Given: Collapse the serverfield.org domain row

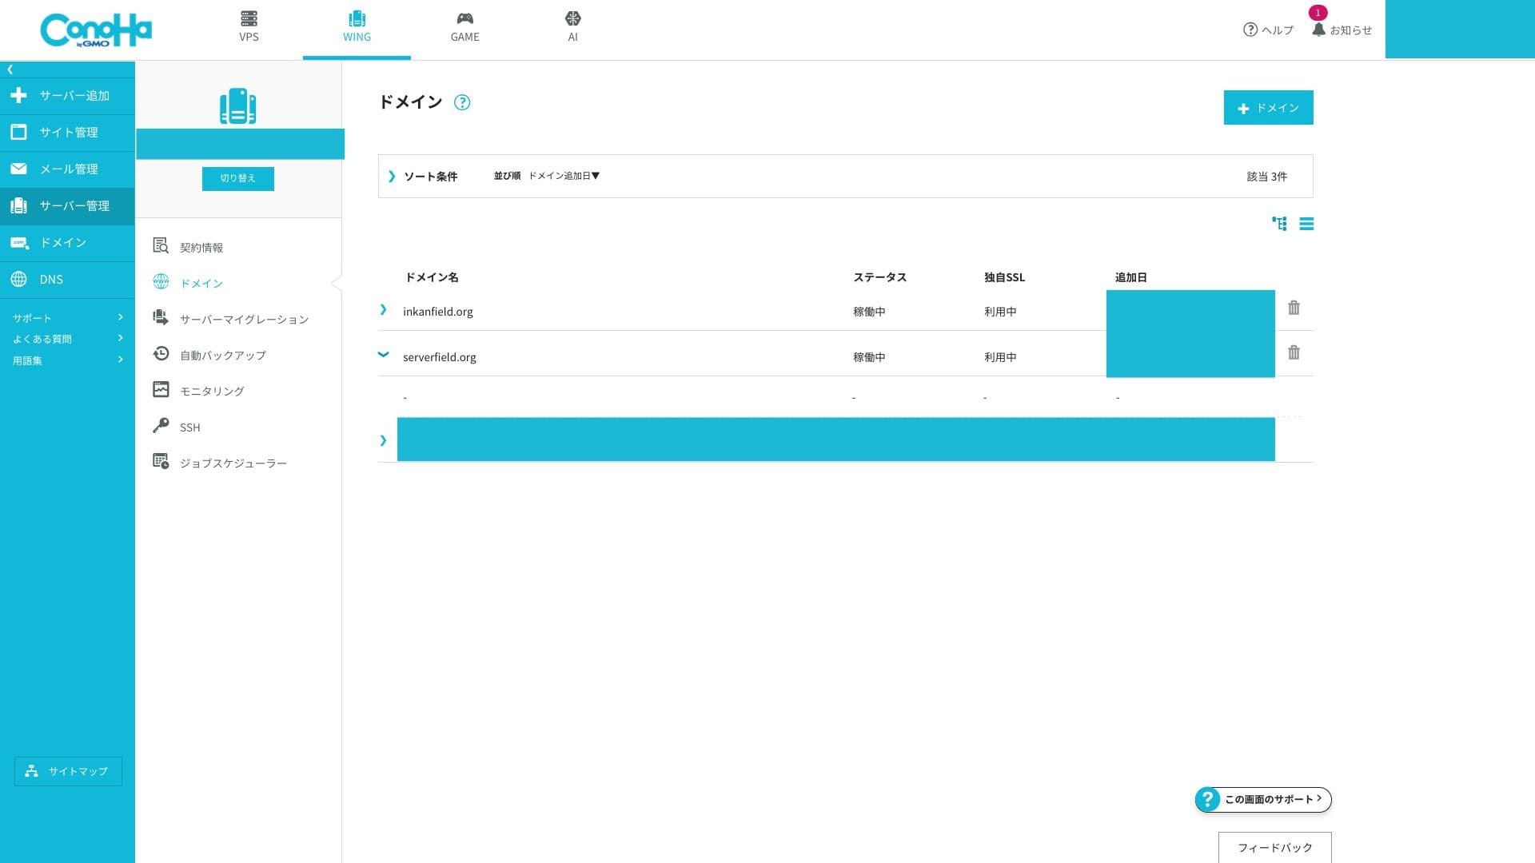Looking at the screenshot, I should [383, 354].
